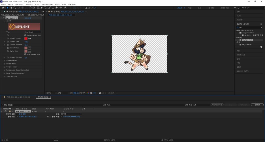This screenshot has height=142, width=265.
Task: Pick Despill Bias with its eyedropper
Action: pos(29,48)
